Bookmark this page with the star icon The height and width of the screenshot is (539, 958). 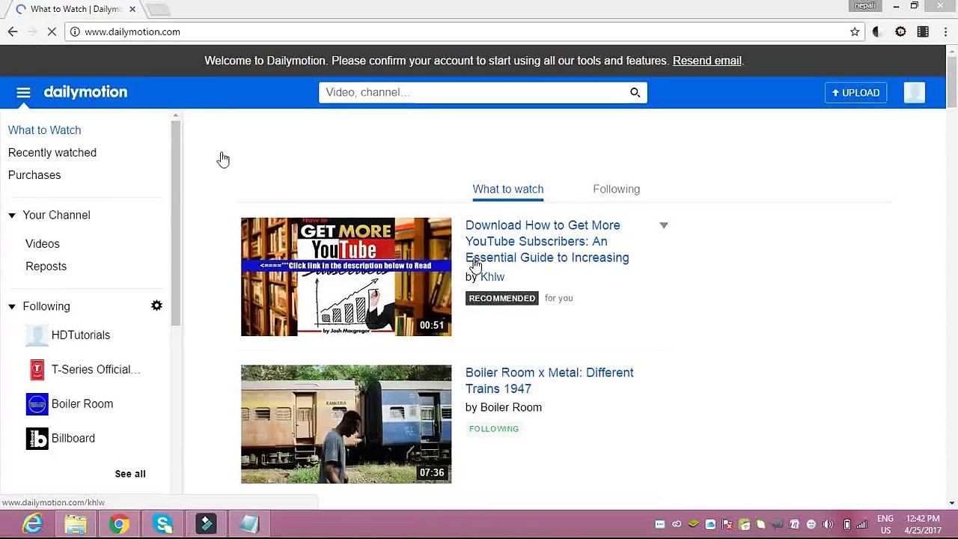(x=855, y=31)
